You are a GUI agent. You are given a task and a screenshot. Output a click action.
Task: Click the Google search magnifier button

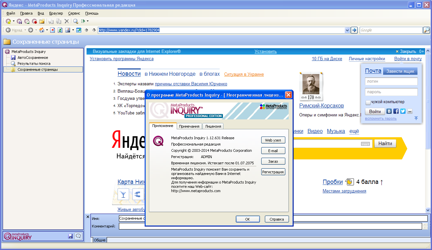427,30
